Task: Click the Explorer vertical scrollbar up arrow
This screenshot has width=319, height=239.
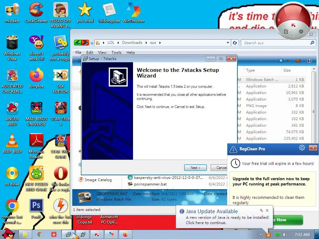Action: (x=314, y=69)
